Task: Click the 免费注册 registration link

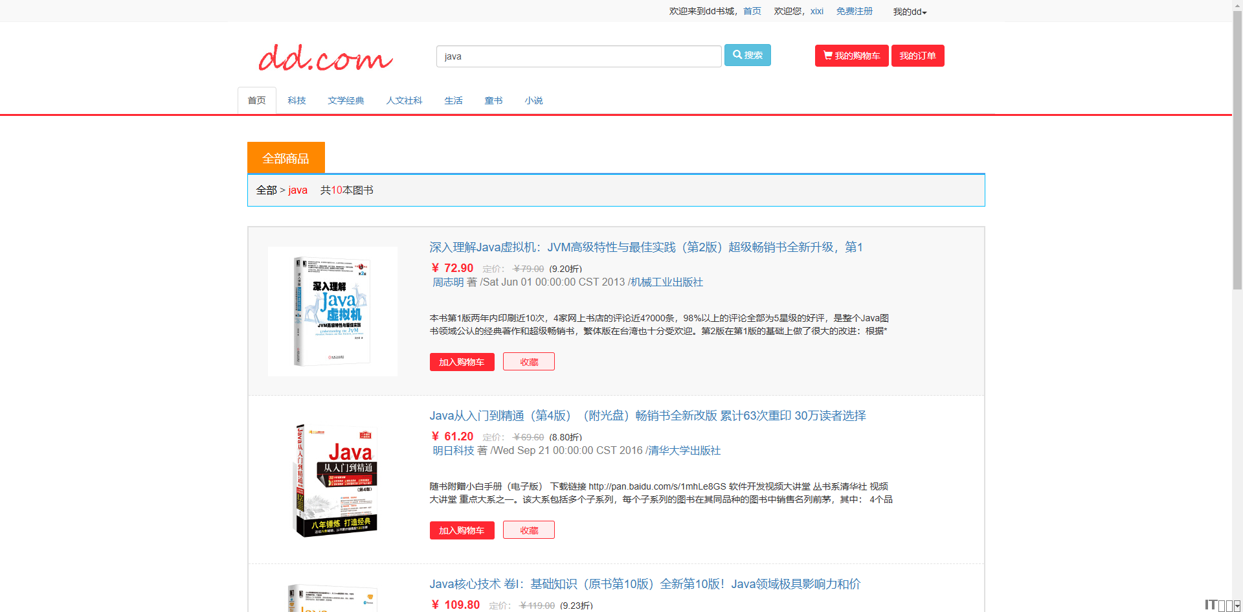Action: point(854,11)
